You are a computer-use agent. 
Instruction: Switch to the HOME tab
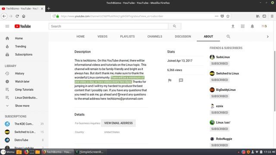click(x=81, y=37)
